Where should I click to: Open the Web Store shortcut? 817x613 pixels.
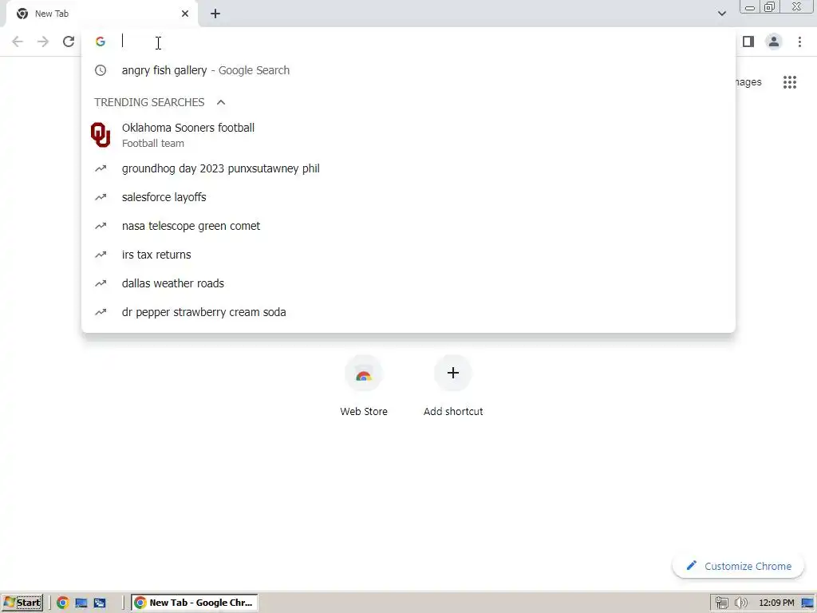click(364, 386)
